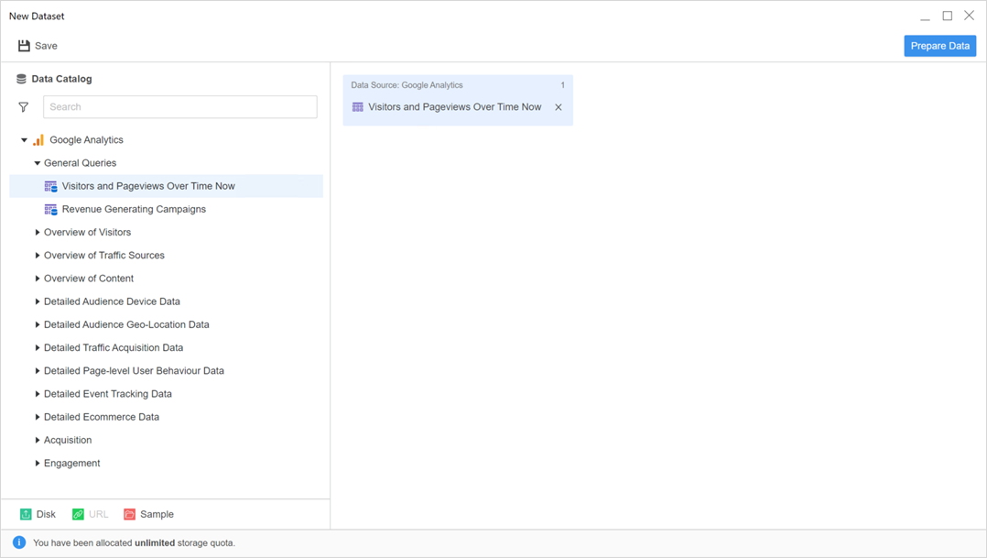Collapse the Google Analytics tree node
This screenshot has height=558, width=987.
tap(25, 140)
